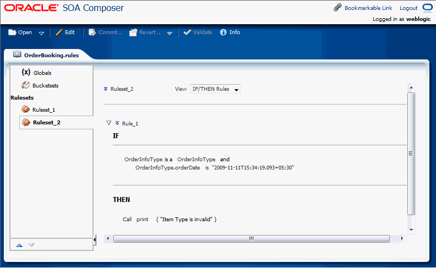This screenshot has width=436, height=268.
Task: Click the Ruleset_2 icon in sidebar
Action: pyautogui.click(x=26, y=122)
